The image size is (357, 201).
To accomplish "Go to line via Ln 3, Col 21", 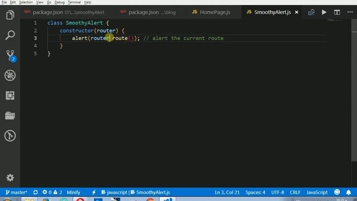I will (x=227, y=192).
